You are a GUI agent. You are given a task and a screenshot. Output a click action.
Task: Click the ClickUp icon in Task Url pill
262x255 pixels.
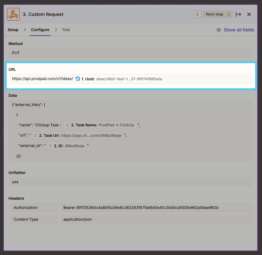[x=35, y=135]
